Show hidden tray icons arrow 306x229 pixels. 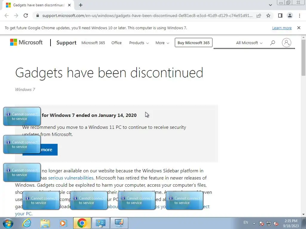point(254,223)
